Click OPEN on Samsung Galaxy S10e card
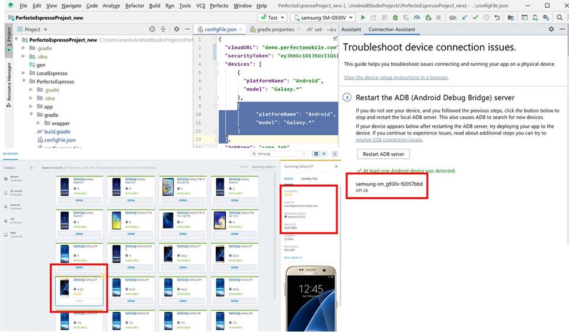This screenshot has width=569, height=332. [x=131, y=234]
